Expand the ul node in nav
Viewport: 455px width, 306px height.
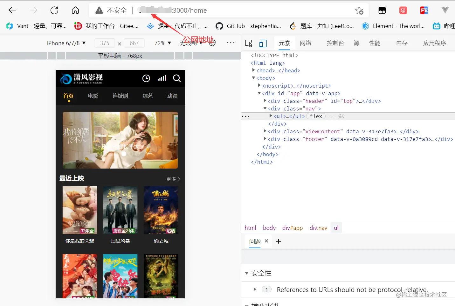pyautogui.click(x=271, y=116)
